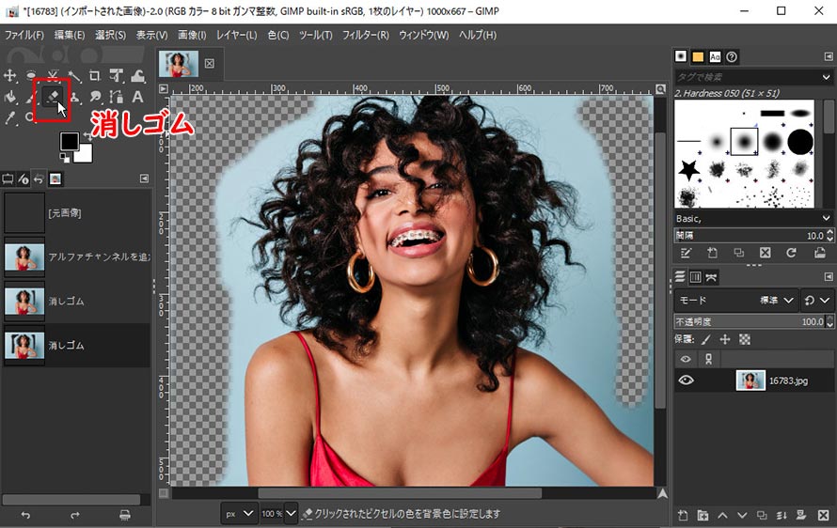Activate the Color Picker eyedropper tool

(10, 117)
